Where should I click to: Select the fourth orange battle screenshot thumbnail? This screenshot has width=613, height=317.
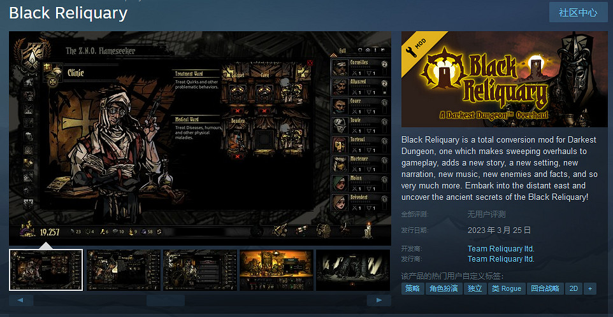[x=277, y=270]
